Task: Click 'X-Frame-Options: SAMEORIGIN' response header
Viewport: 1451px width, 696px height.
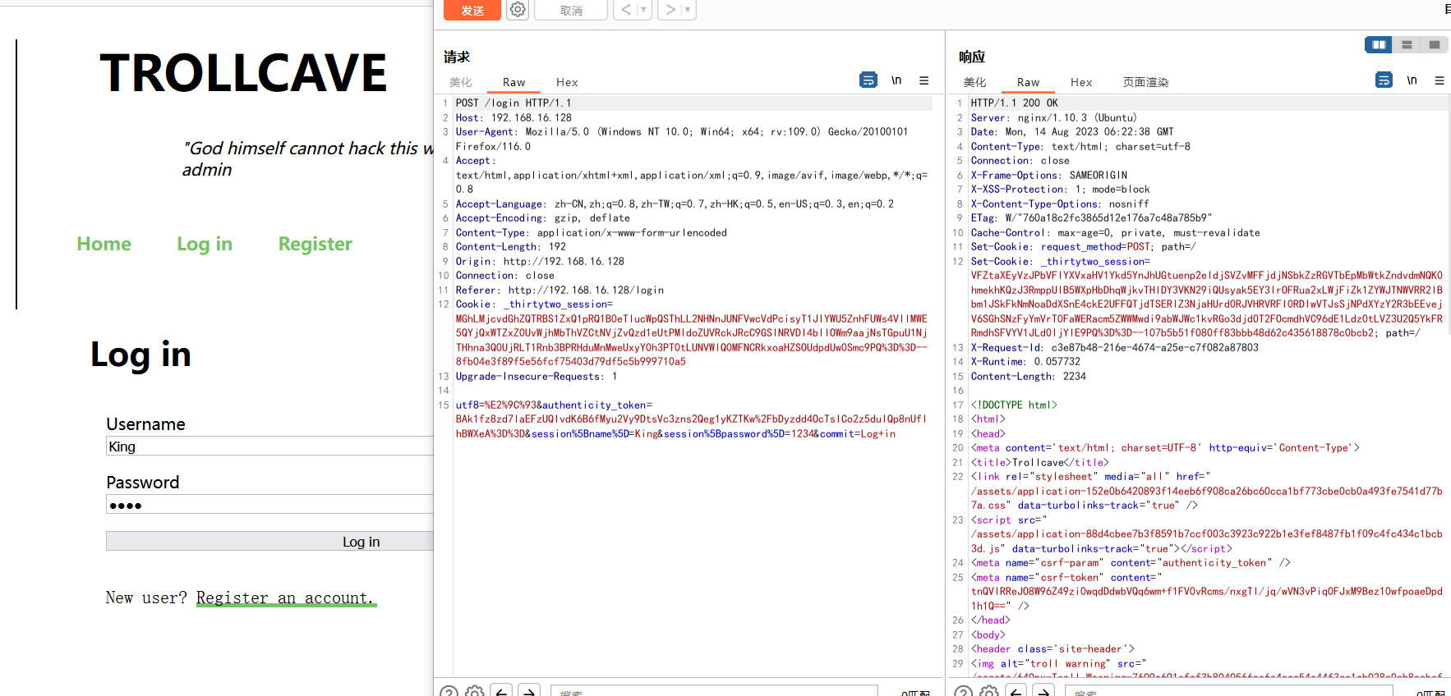Action: point(1049,176)
